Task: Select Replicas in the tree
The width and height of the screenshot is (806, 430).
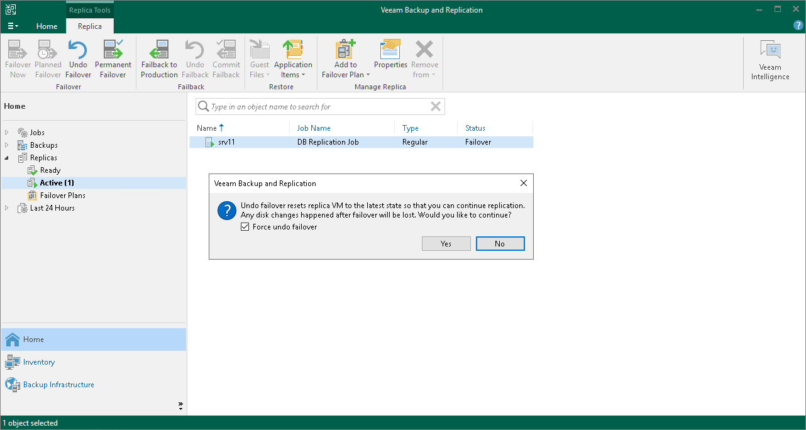Action: pos(43,158)
